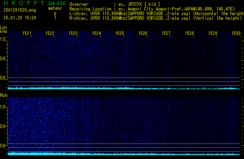
Task: Click the Receiving Location line
Action: click(152, 9)
